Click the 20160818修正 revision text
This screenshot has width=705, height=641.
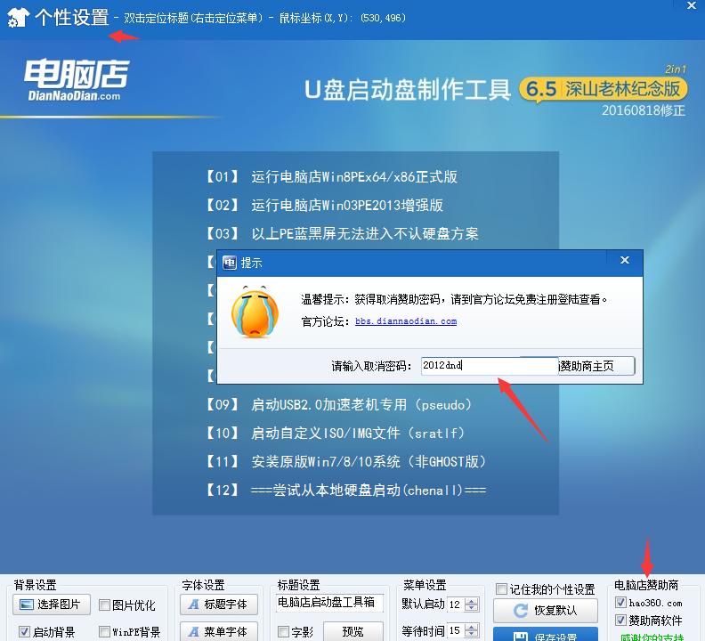click(644, 110)
